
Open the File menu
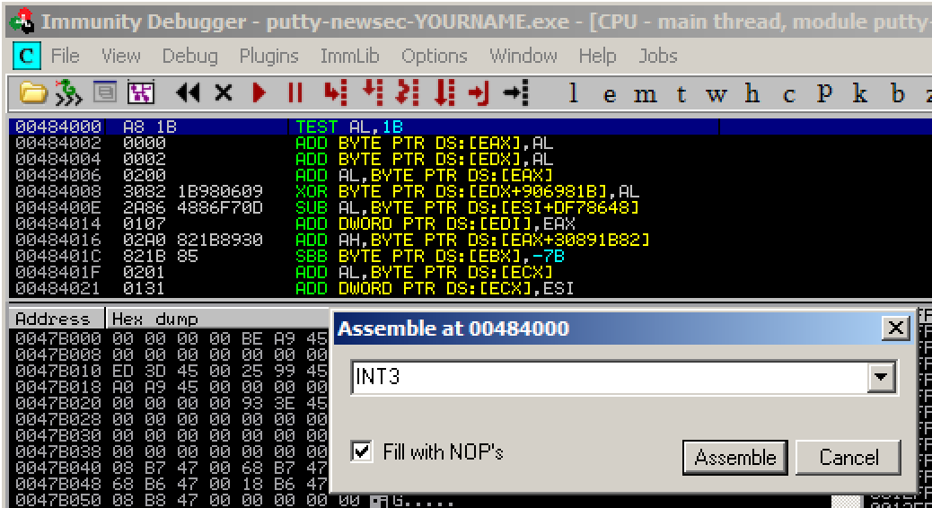[x=65, y=56]
